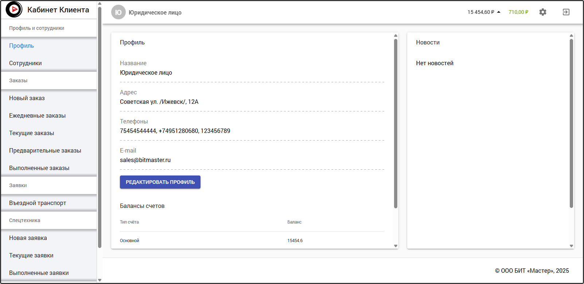584x284 pixels.
Task: Click the logout exit icon
Action: tap(566, 12)
